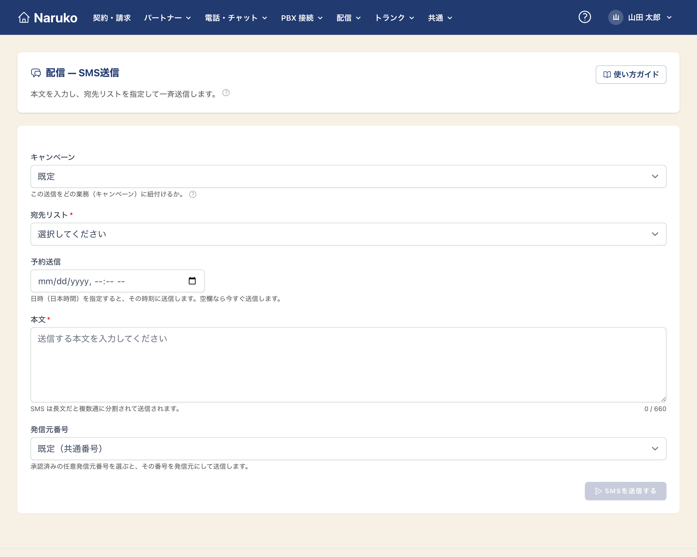Screen dimensions: 697x557
Task: Open the 宛先リスト dropdown
Action: point(348,234)
